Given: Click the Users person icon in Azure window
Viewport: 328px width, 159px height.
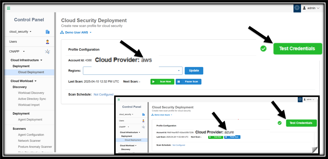Looking at the screenshot, I should (143, 121).
